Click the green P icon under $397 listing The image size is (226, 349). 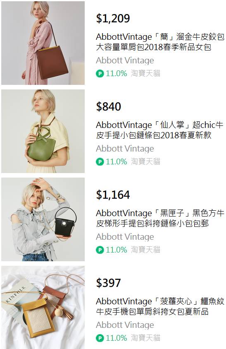click(x=100, y=338)
